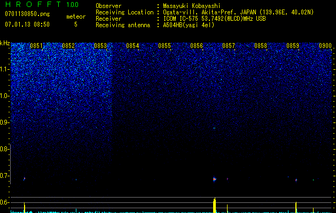The width and height of the screenshot is (336, 213).
Task: Click the small echo just right of 0857
Action: pos(228,179)
